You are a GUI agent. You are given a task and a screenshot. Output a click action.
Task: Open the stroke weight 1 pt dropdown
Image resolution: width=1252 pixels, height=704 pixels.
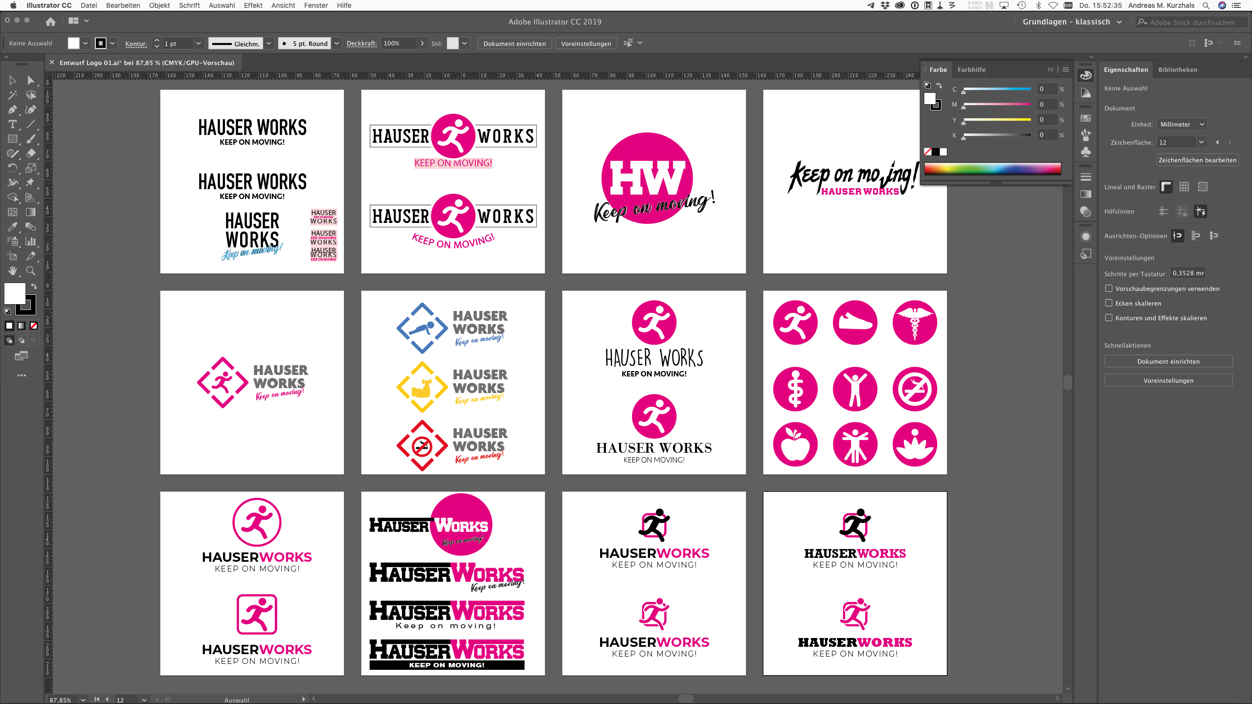[x=198, y=44]
